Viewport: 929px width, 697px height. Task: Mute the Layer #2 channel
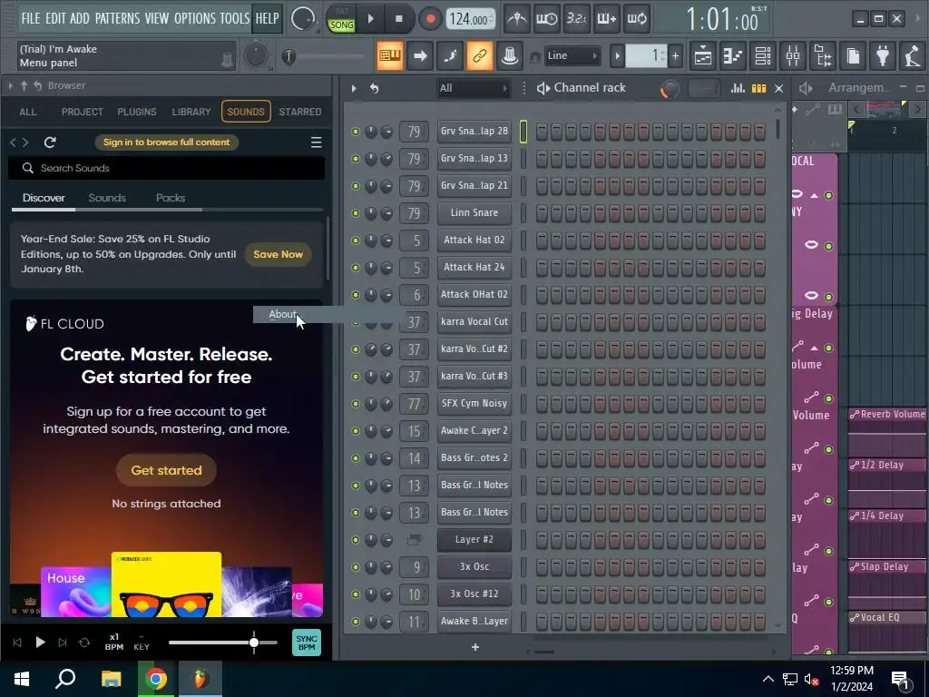click(x=356, y=540)
